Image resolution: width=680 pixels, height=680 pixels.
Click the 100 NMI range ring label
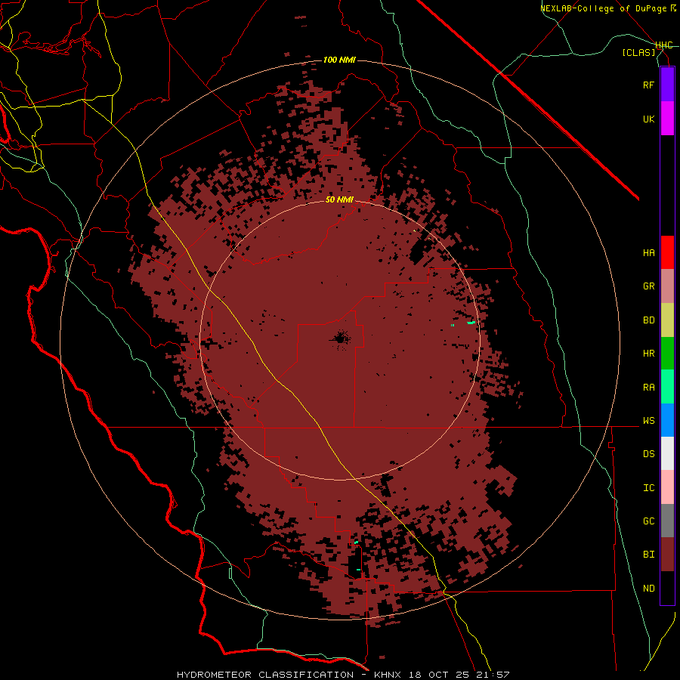(339, 60)
